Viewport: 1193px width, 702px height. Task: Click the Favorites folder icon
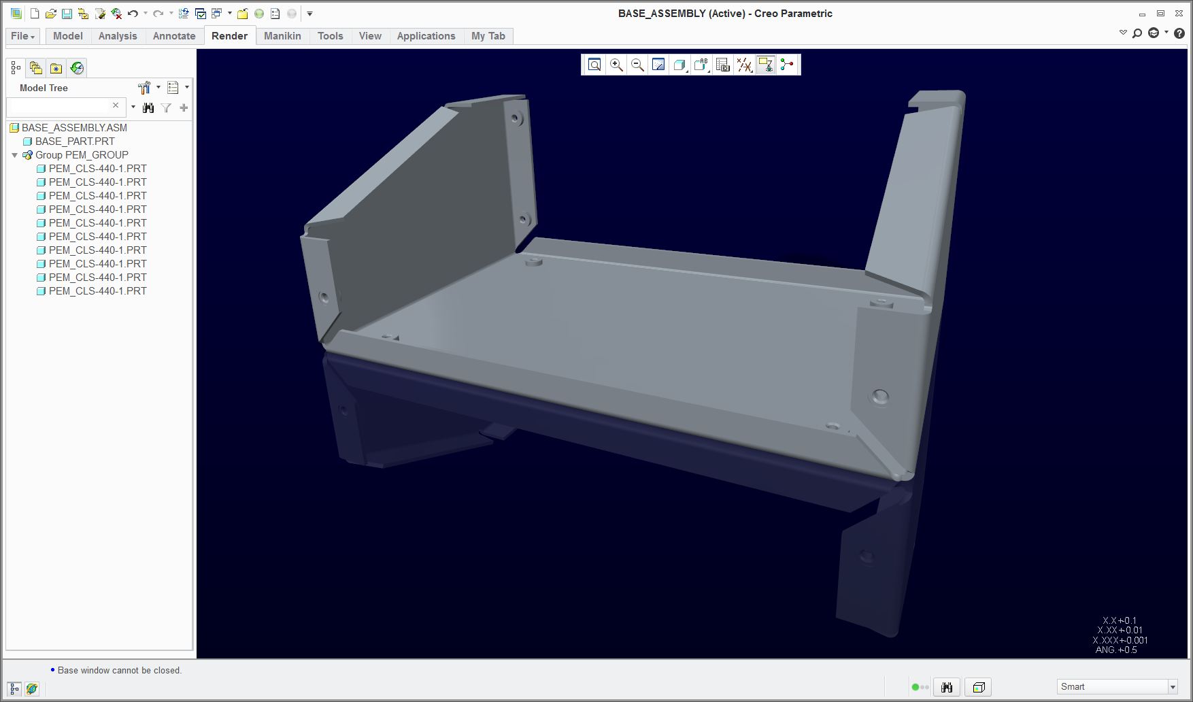coord(56,67)
